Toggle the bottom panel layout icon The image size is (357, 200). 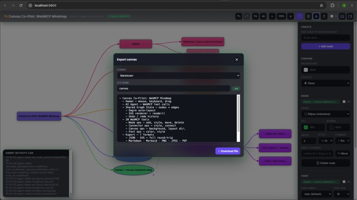[342, 16]
